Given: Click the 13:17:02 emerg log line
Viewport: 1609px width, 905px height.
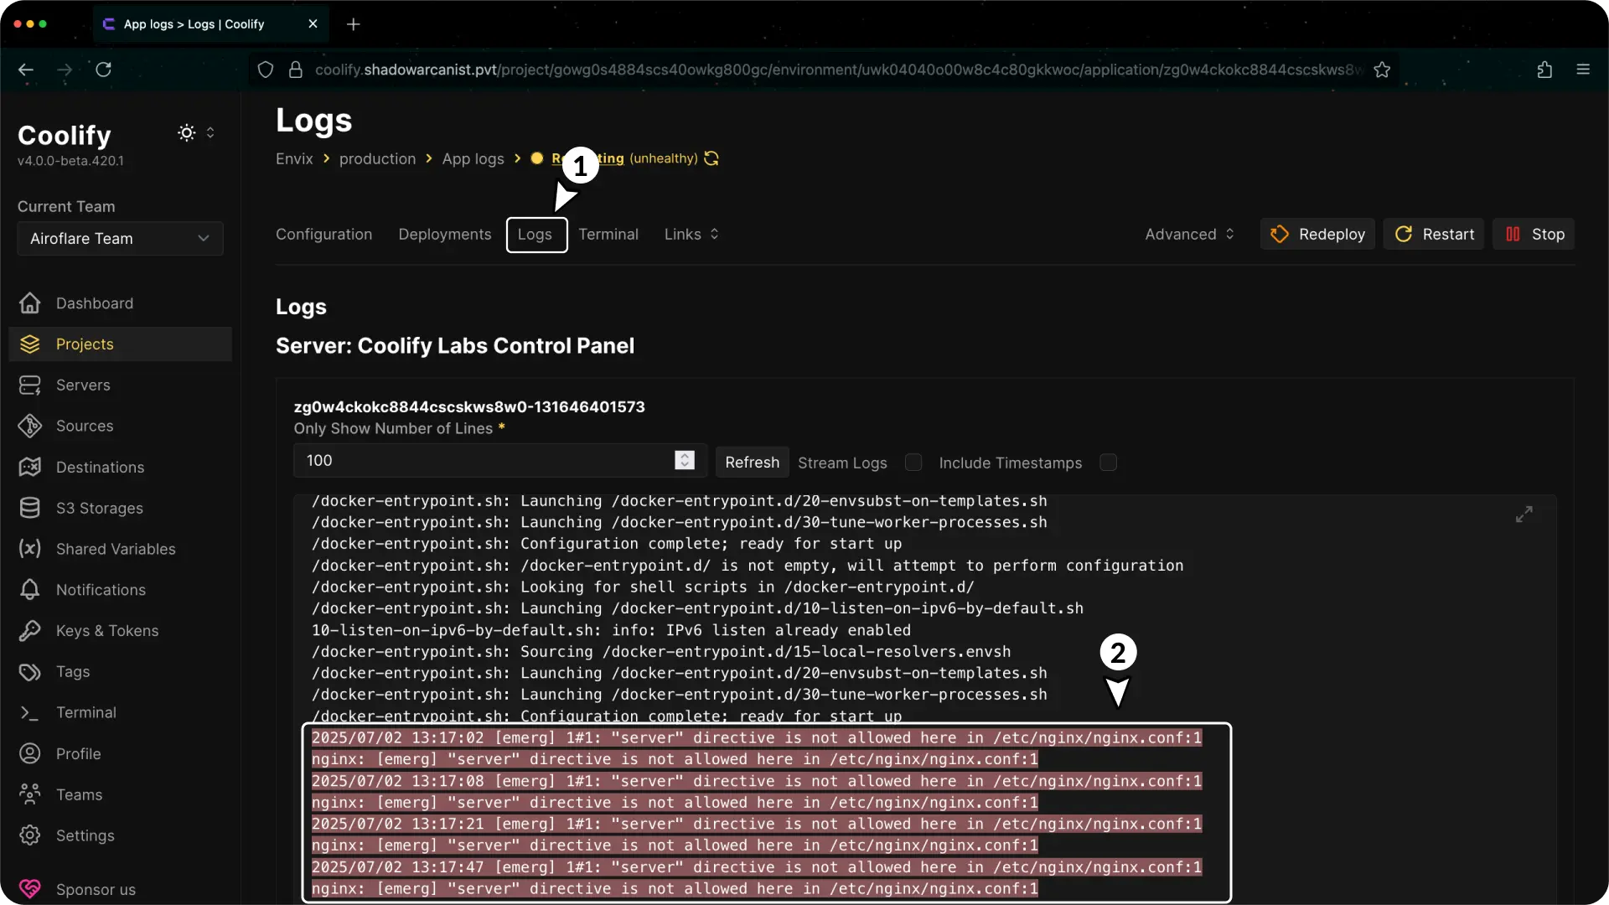Looking at the screenshot, I should [x=757, y=738].
